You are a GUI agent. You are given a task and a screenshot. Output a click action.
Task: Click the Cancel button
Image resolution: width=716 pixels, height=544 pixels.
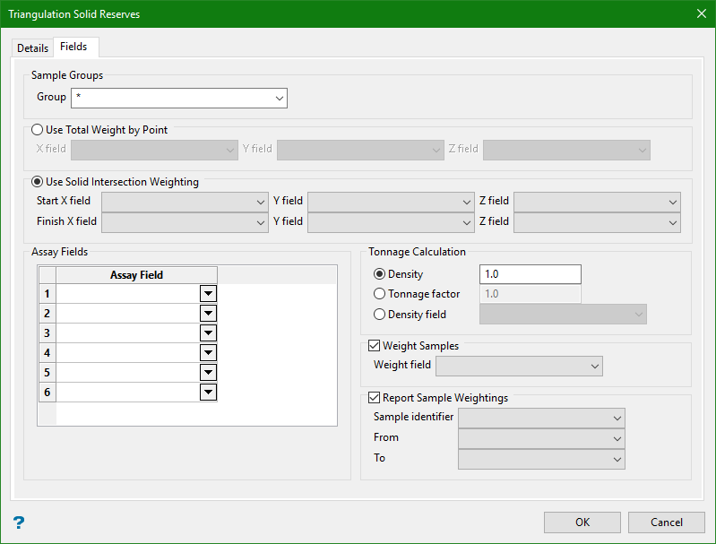tap(666, 522)
